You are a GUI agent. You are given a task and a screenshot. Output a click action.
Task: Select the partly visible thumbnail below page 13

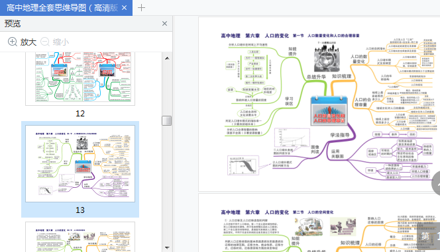80,237
